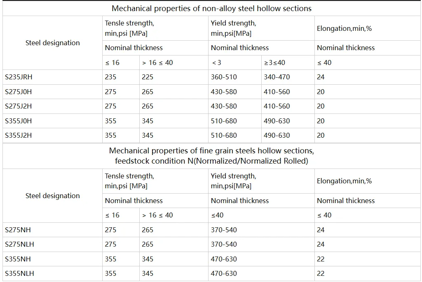Screen dimensions: 422x282
Task: Click tensile value 225 for S235JRH
Action: pos(148,77)
